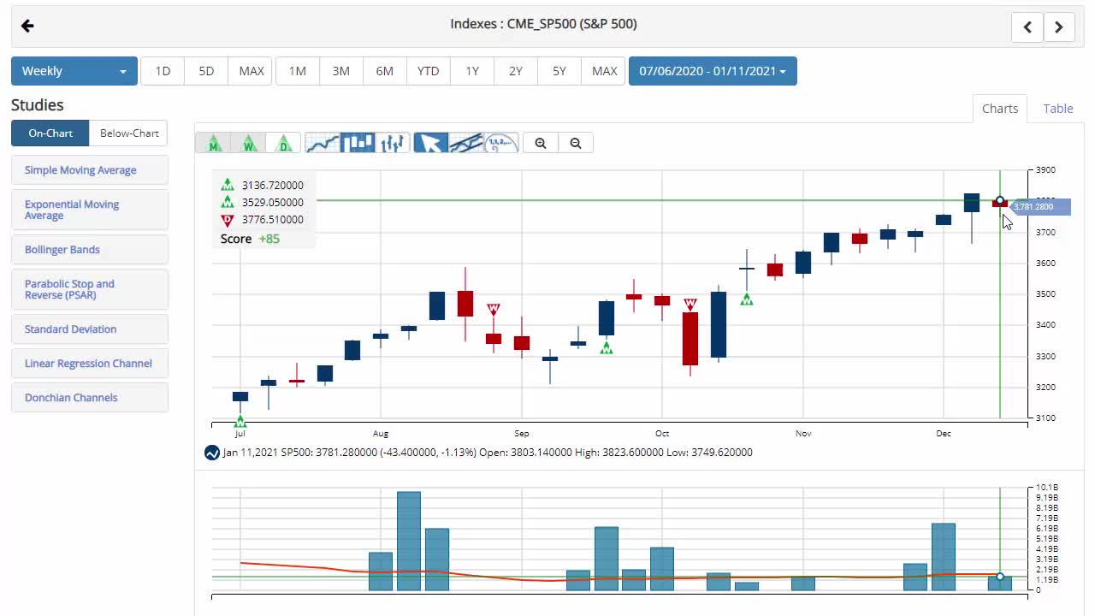Toggle the weekly trade triangle indicator
The height and width of the screenshot is (616, 1095).
pyautogui.click(x=249, y=143)
